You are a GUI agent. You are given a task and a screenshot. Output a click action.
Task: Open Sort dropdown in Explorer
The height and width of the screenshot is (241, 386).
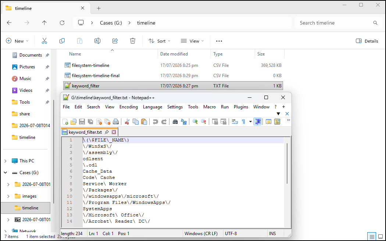pyautogui.click(x=159, y=41)
